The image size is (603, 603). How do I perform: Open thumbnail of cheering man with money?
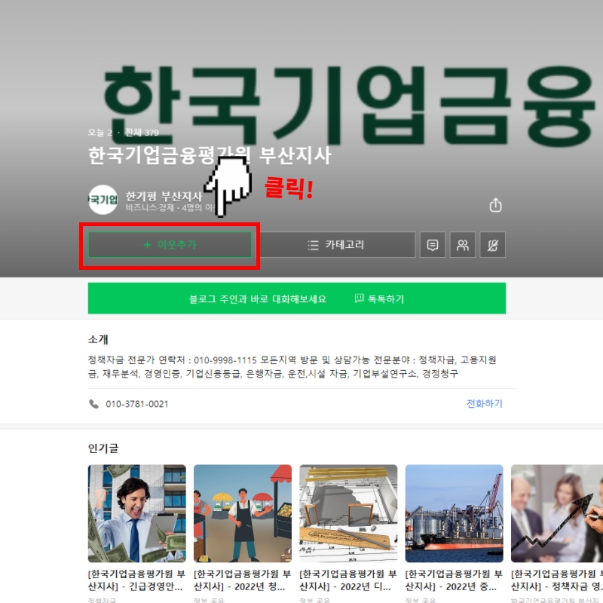pyautogui.click(x=137, y=513)
